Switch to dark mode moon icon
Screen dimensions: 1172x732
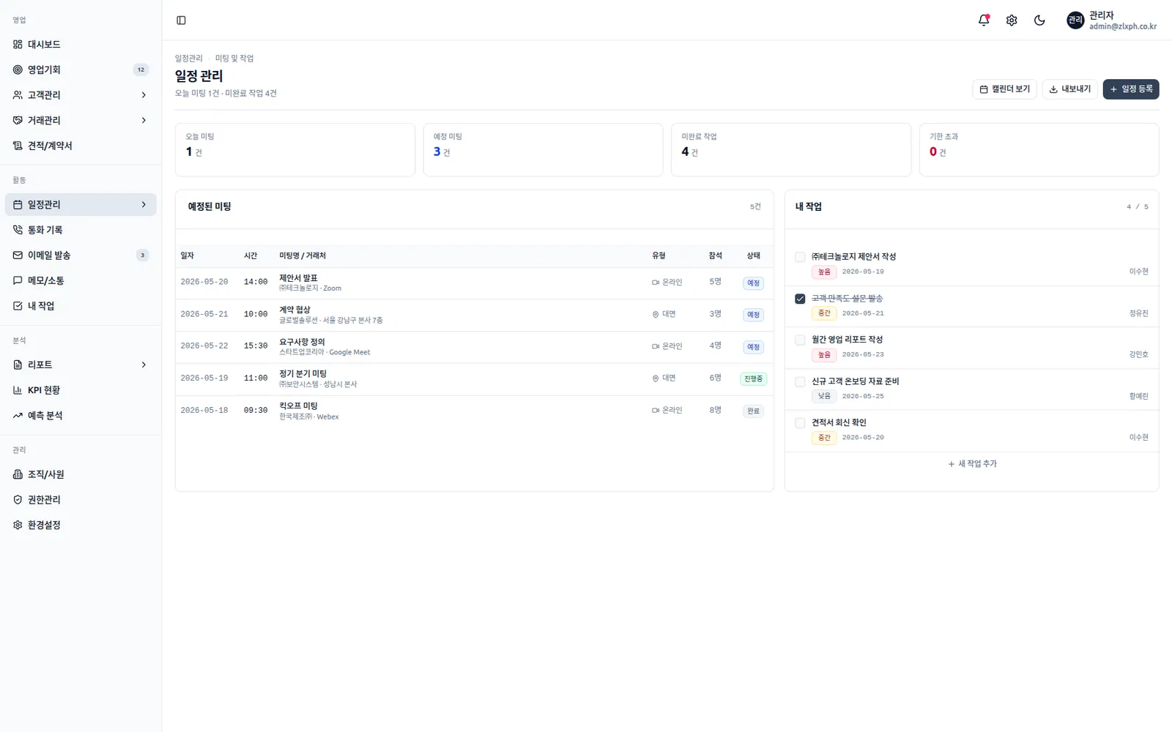tap(1039, 20)
